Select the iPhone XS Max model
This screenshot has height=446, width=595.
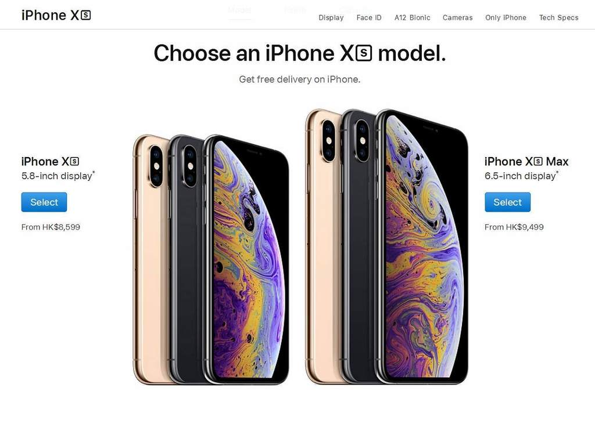[507, 202]
